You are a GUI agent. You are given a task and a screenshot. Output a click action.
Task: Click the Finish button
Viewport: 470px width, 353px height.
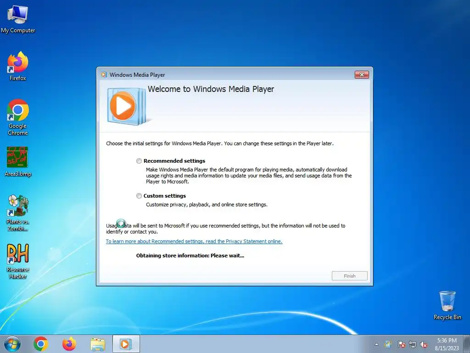(x=349, y=276)
